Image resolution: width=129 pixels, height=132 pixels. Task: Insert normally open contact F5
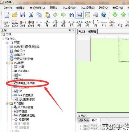point(39,23)
